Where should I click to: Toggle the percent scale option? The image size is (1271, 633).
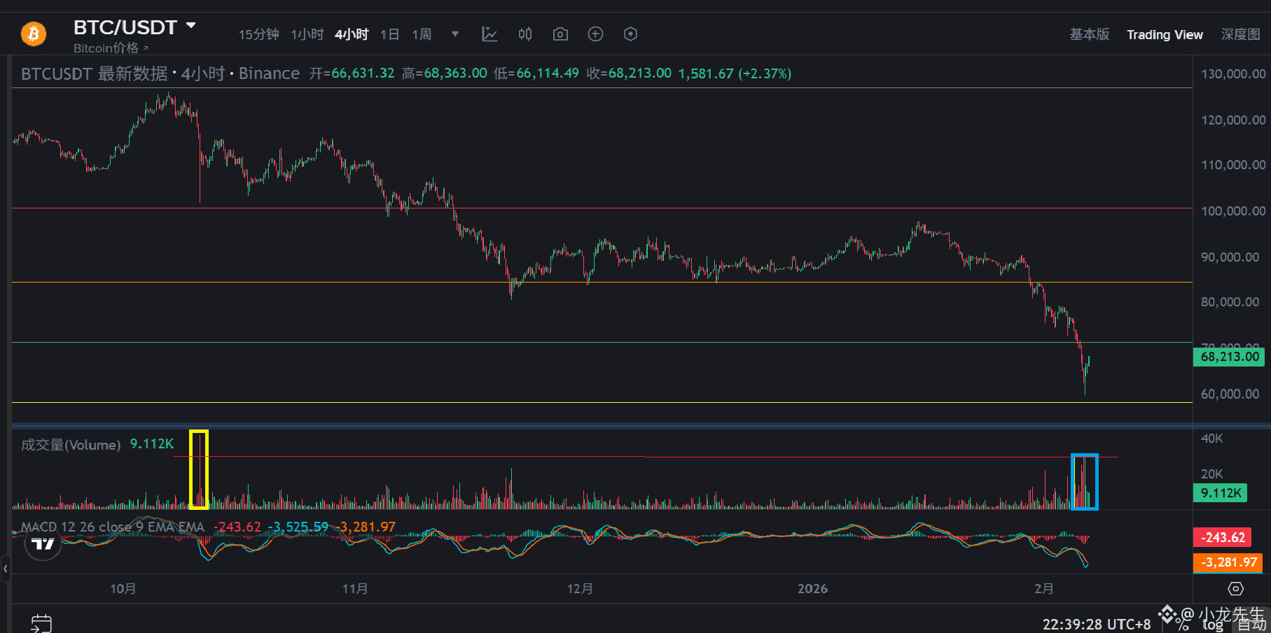point(1183,625)
